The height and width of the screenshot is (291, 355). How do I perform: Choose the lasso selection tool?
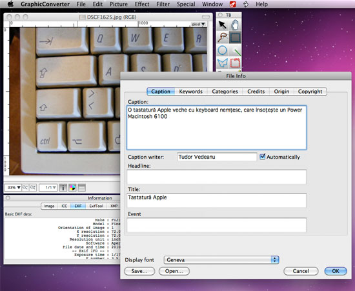tap(223, 37)
